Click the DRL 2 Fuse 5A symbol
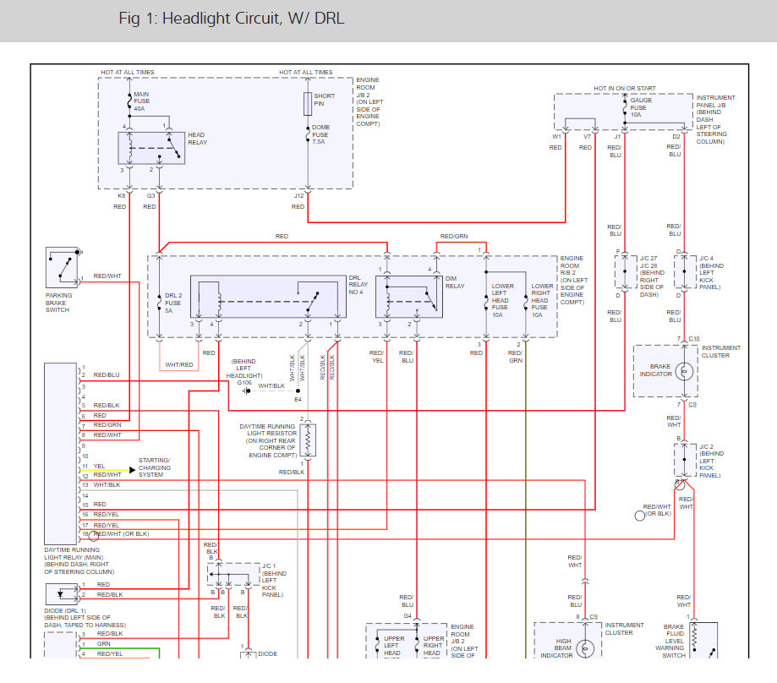777x683 pixels. 159,302
